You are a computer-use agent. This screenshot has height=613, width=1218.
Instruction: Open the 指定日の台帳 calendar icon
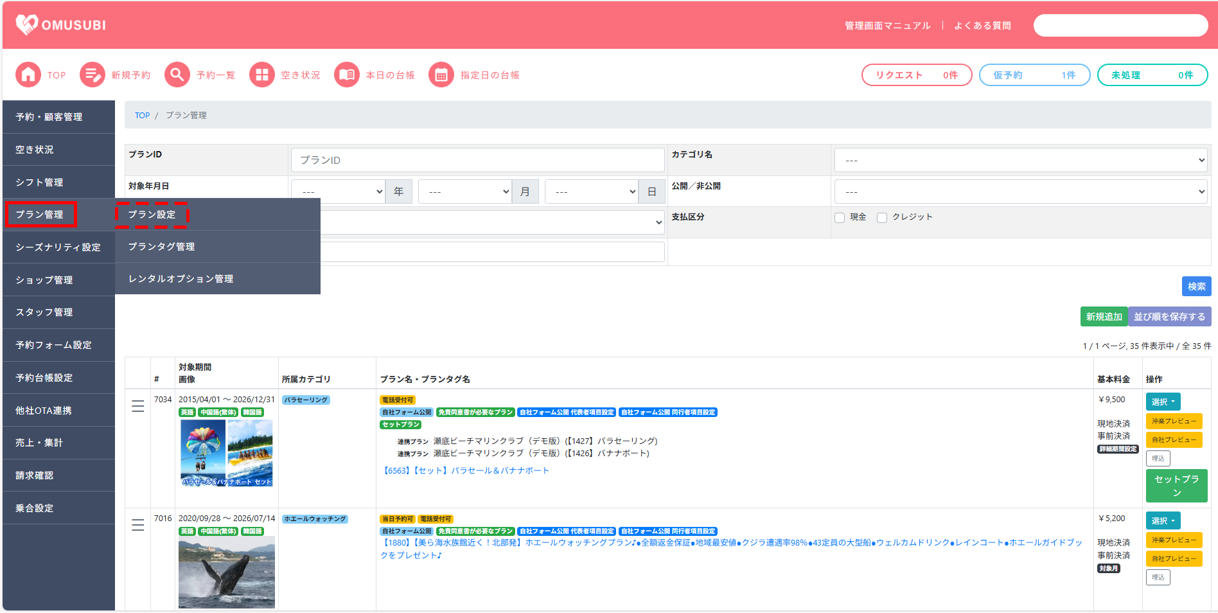click(x=441, y=75)
